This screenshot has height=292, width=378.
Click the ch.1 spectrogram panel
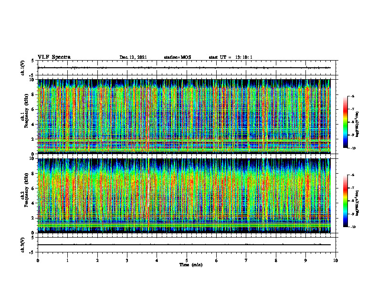(184, 116)
